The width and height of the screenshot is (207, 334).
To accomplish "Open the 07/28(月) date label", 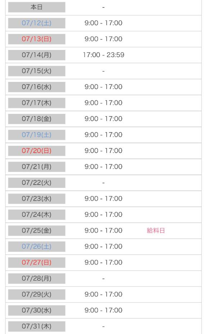I will pyautogui.click(x=37, y=279).
